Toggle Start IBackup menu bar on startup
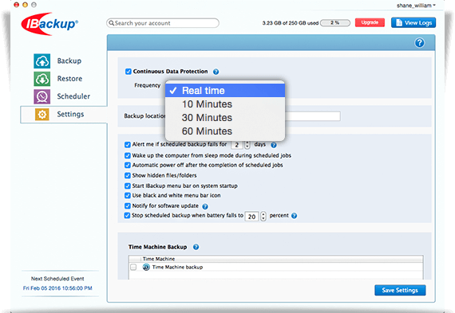This screenshot has height=313, width=455. coord(128,186)
